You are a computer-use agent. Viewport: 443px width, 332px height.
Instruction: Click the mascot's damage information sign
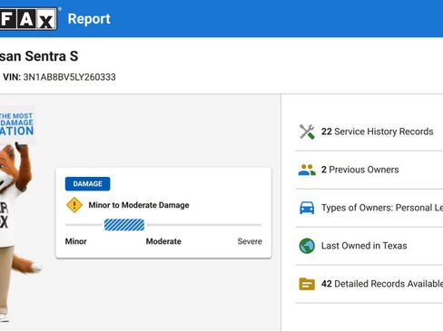pos(17,124)
